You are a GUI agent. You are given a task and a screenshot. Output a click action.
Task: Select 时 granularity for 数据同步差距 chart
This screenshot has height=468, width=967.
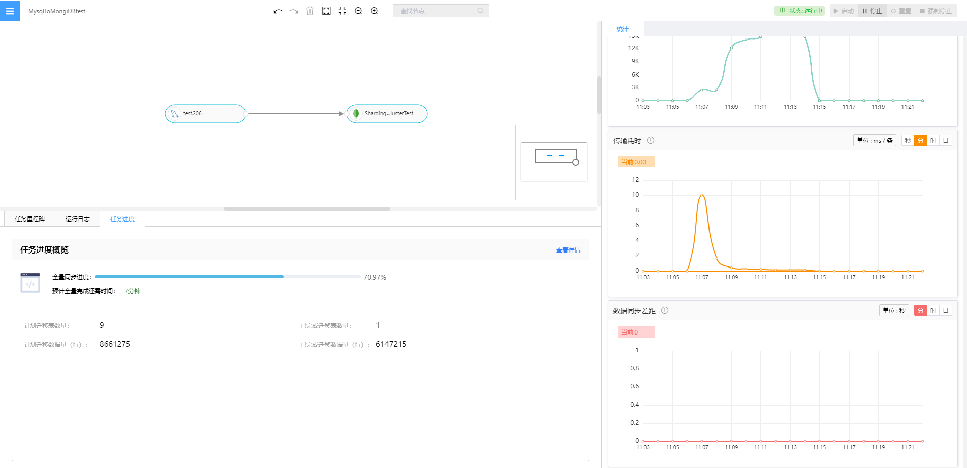(933, 311)
